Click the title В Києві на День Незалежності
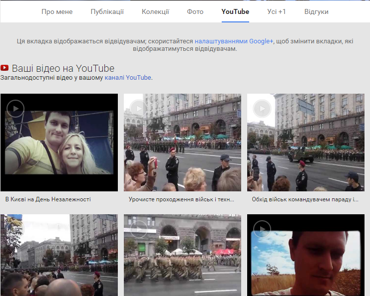 pyautogui.click(x=48, y=199)
